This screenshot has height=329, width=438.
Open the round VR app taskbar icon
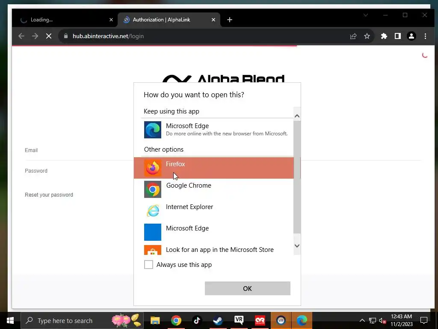(x=281, y=320)
